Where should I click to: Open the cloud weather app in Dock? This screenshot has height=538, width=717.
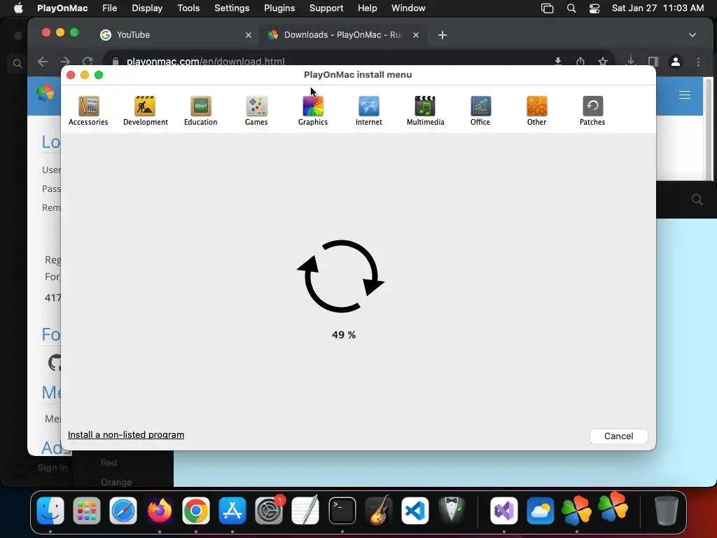pos(541,511)
